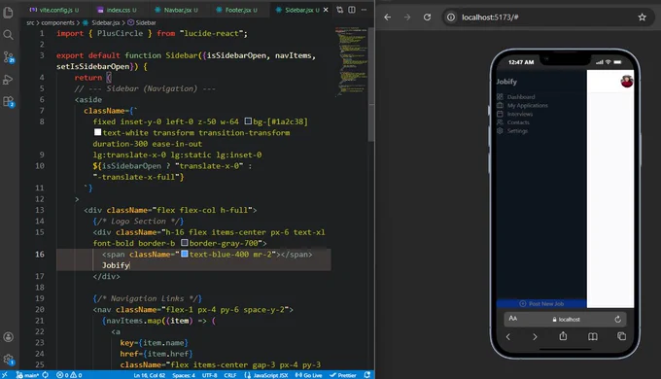The width and height of the screenshot is (661, 379).
Task: Bookmark this page with the star
Action: point(642,17)
